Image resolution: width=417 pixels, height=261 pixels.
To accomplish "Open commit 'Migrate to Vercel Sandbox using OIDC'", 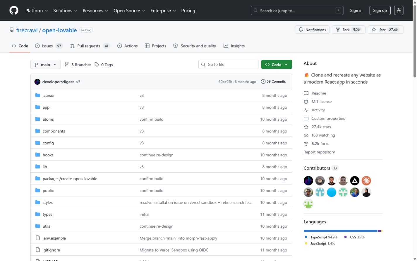I will (x=174, y=250).
